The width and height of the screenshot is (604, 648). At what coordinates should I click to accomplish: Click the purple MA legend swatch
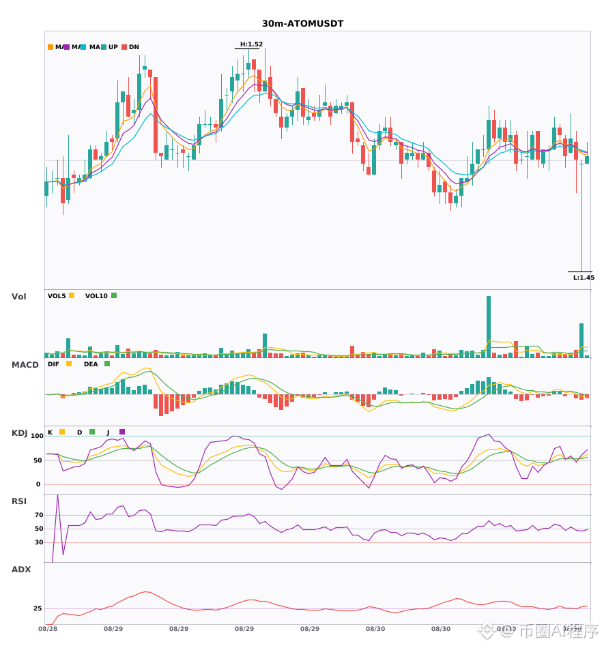(x=67, y=47)
